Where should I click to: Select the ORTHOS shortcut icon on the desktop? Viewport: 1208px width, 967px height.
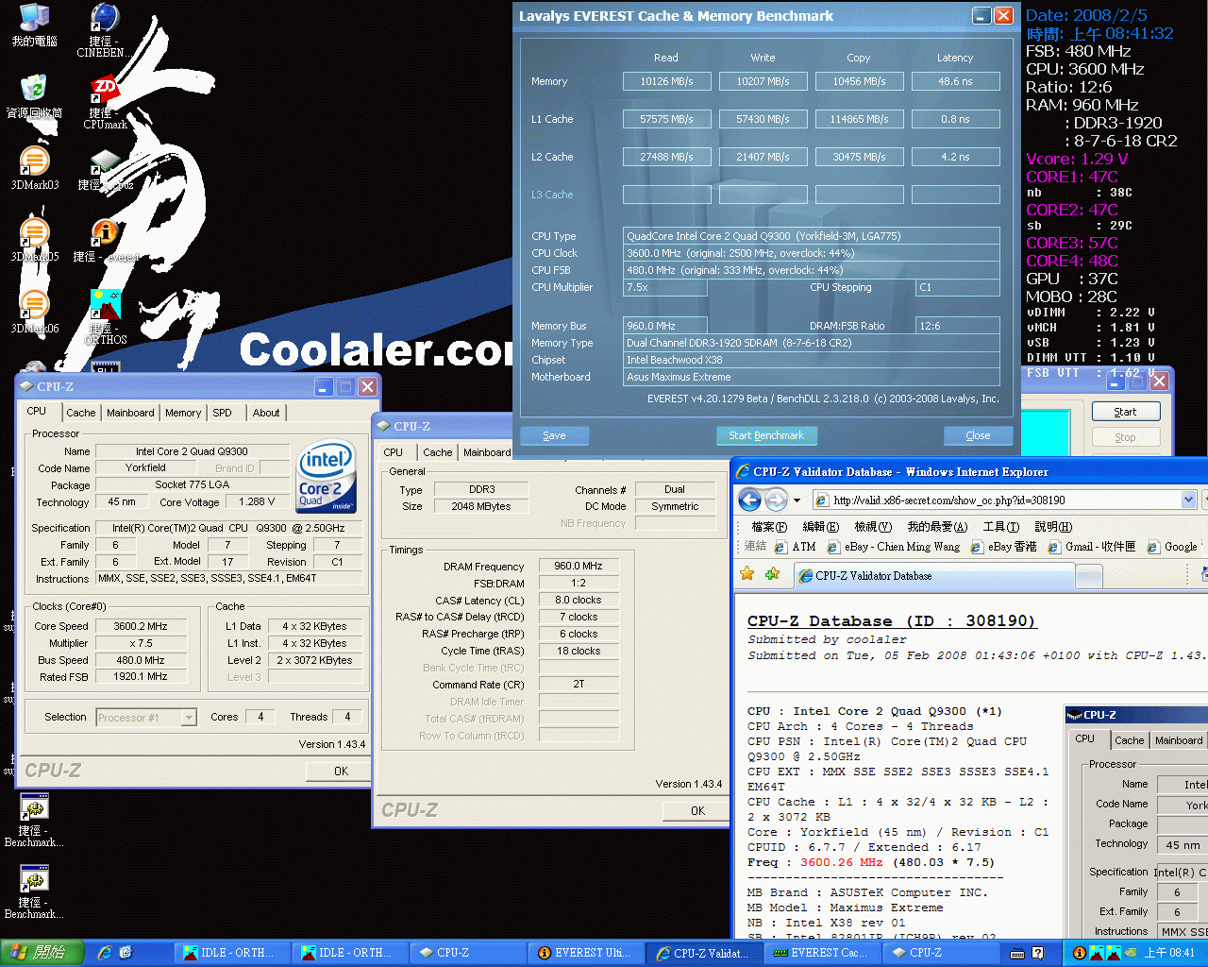[105, 315]
